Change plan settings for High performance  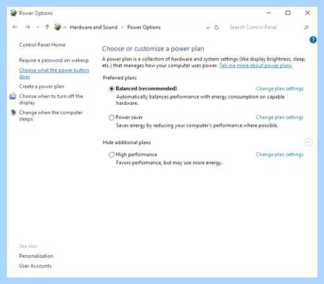coord(279,155)
